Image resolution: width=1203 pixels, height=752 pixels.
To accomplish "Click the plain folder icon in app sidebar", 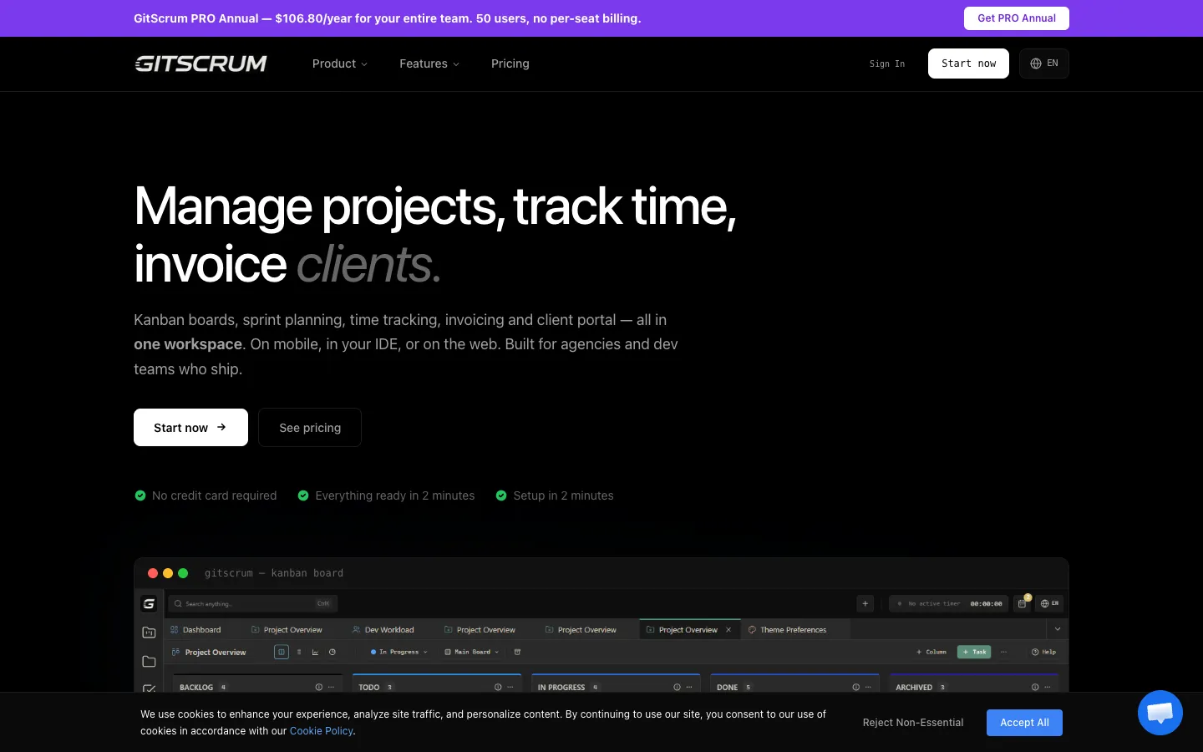I will coord(150,661).
